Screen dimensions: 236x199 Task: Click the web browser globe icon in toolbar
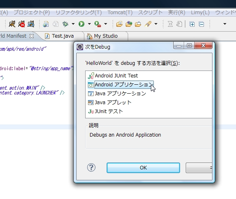[x=46, y=24]
